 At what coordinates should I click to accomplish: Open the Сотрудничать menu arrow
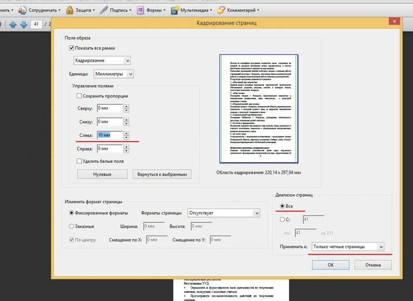tap(60, 10)
